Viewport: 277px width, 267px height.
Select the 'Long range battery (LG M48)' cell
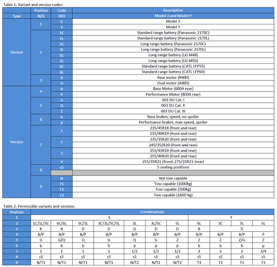(173, 55)
